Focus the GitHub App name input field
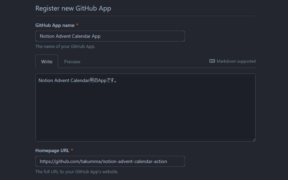The width and height of the screenshot is (288, 180). pos(110,36)
